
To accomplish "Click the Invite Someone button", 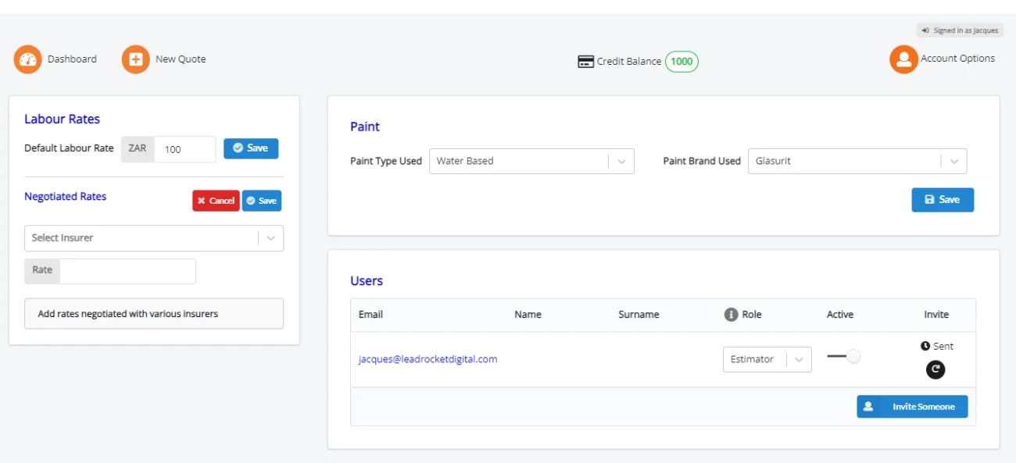I will click(912, 407).
